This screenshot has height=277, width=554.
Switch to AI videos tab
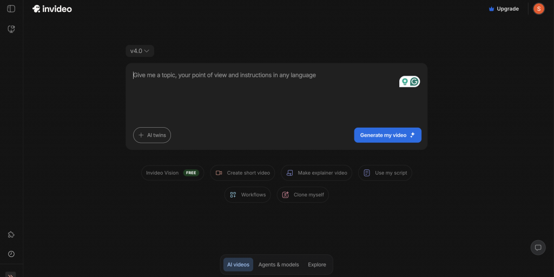point(238,265)
